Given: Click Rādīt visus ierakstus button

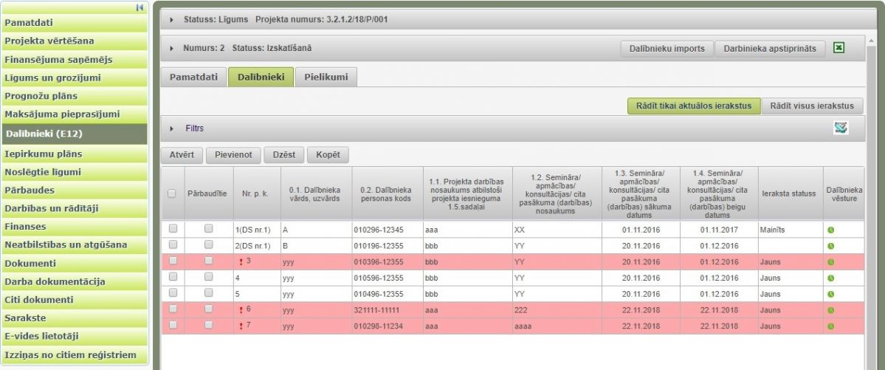Looking at the screenshot, I should (812, 106).
